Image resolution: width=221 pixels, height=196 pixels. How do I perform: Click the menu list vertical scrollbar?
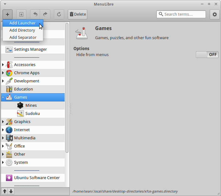[67, 88]
